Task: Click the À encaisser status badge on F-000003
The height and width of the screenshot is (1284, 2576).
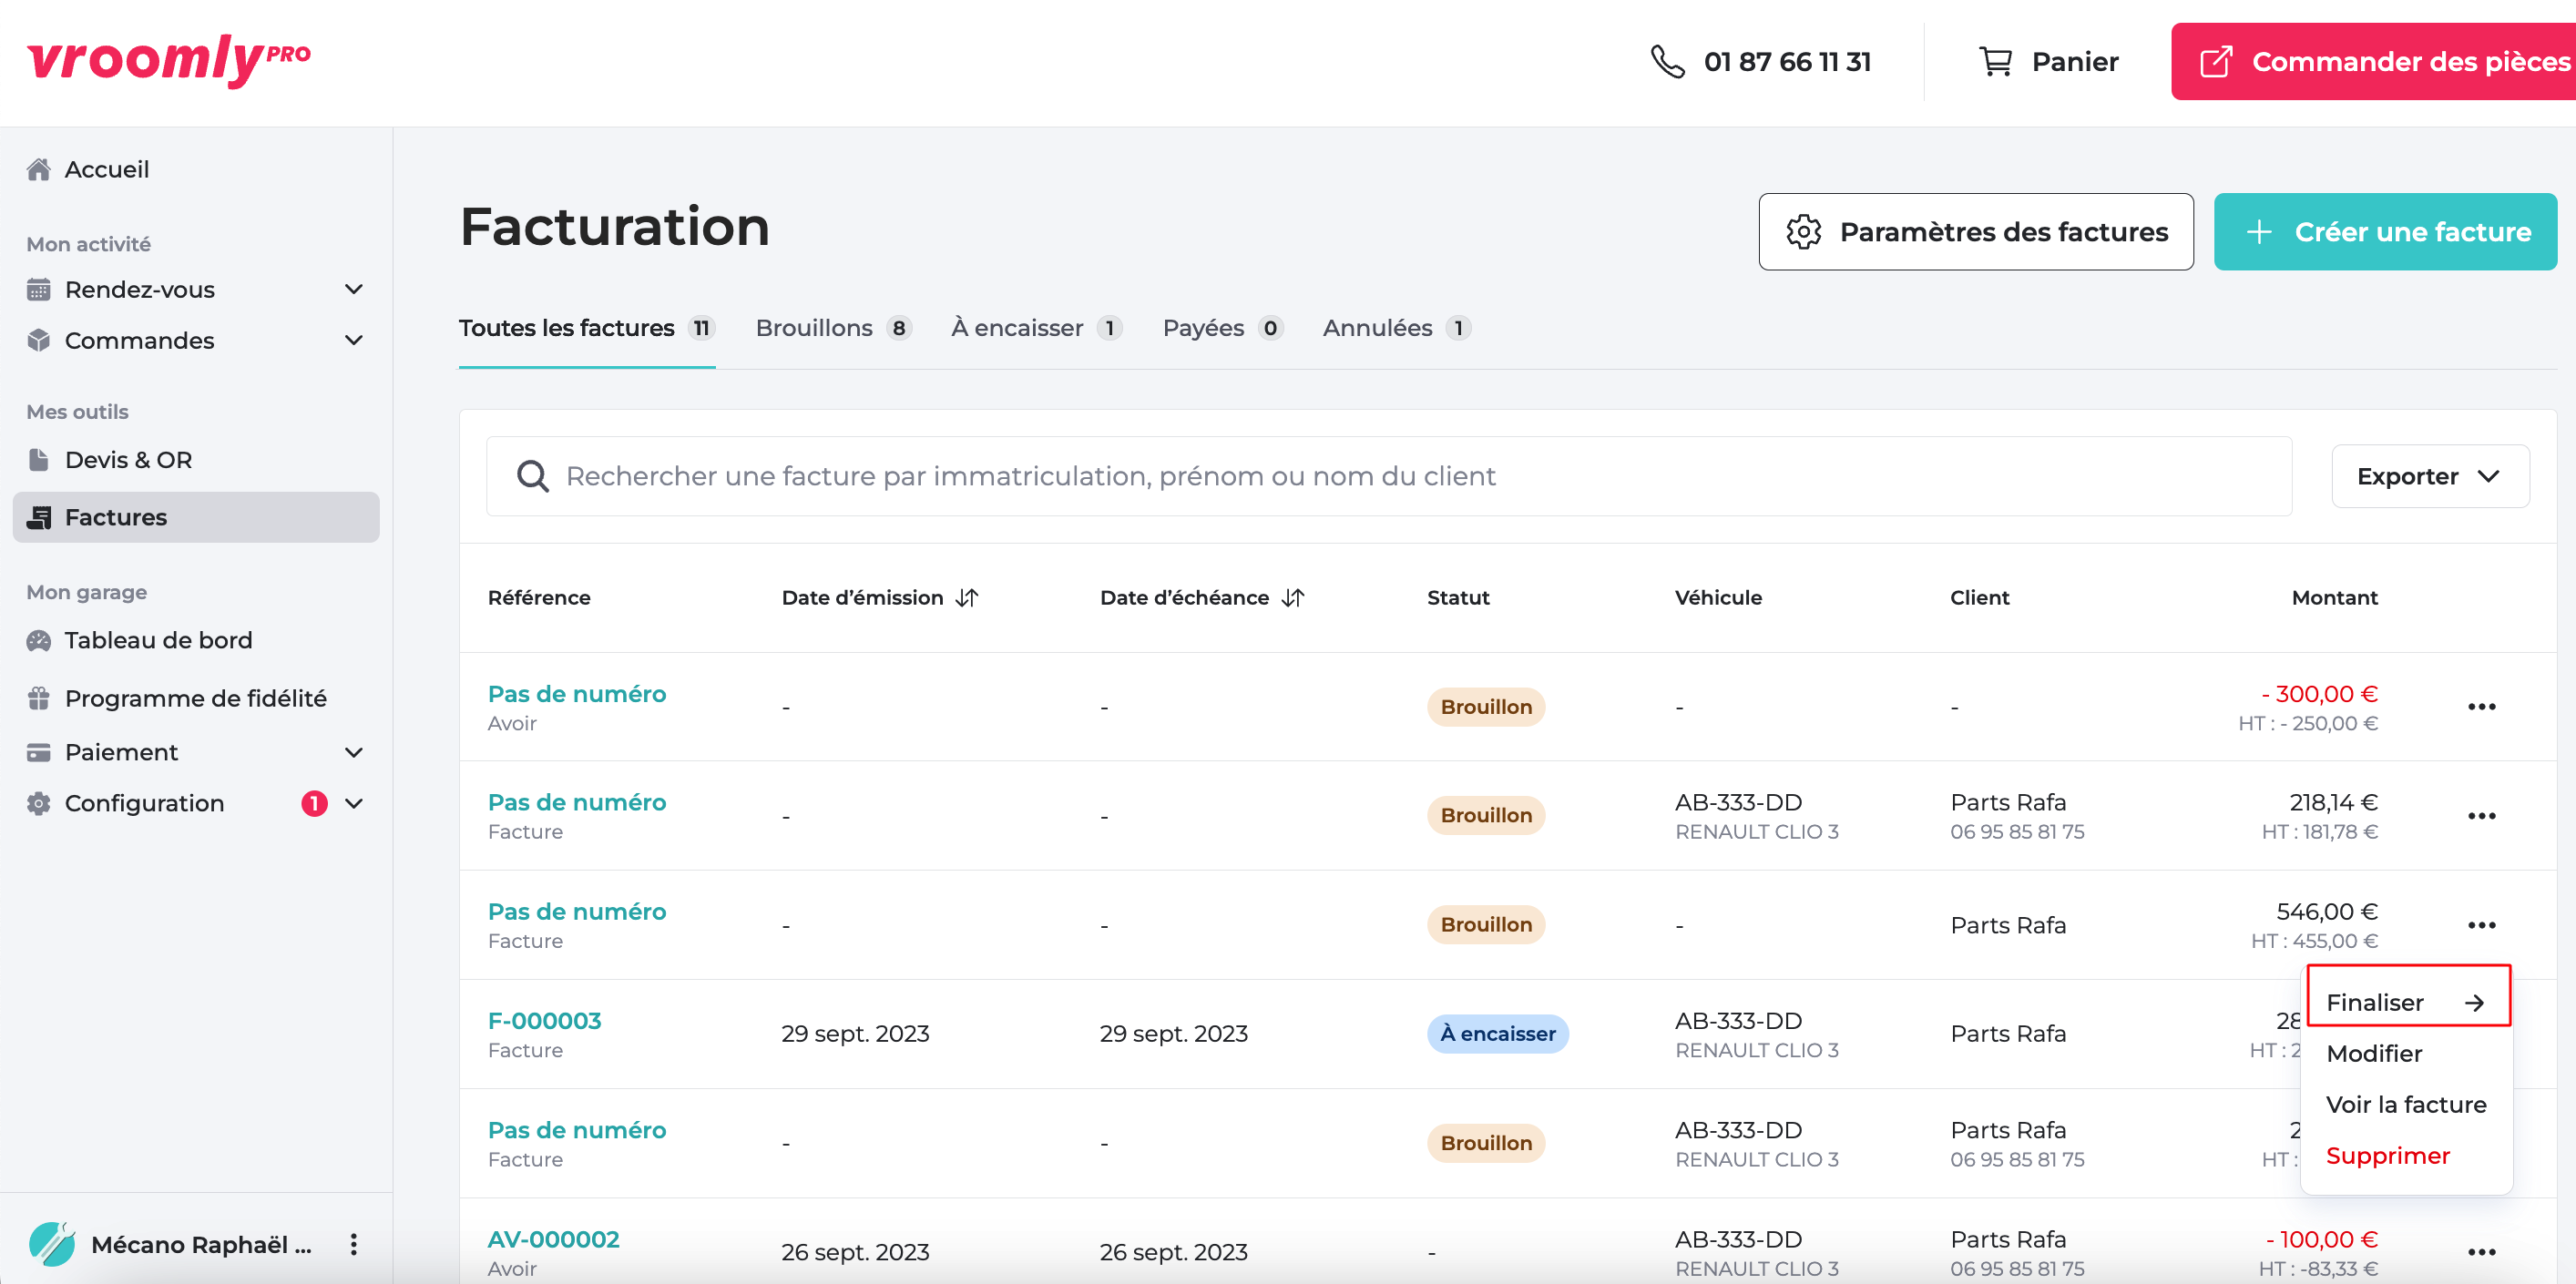Action: click(x=1497, y=1033)
